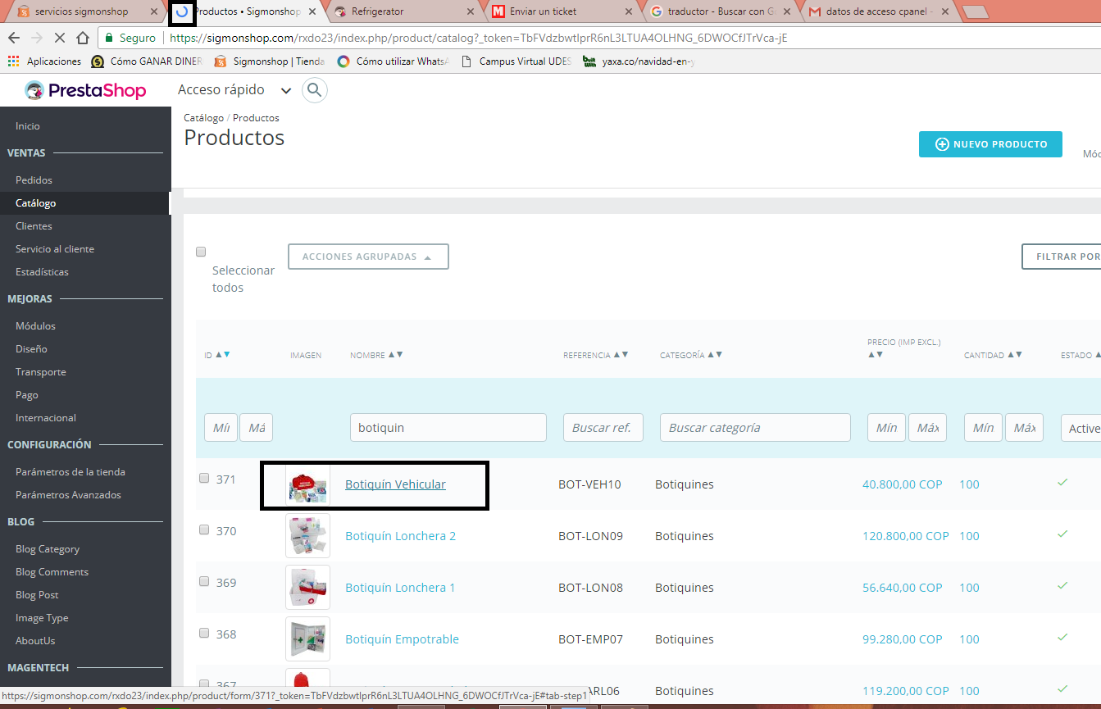Click the Botiquín Lonchera 2 product thumbnail
This screenshot has width=1101, height=709.
click(x=307, y=536)
